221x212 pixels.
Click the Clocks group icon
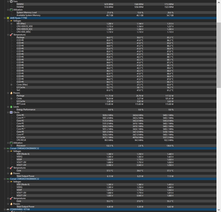point(11,112)
